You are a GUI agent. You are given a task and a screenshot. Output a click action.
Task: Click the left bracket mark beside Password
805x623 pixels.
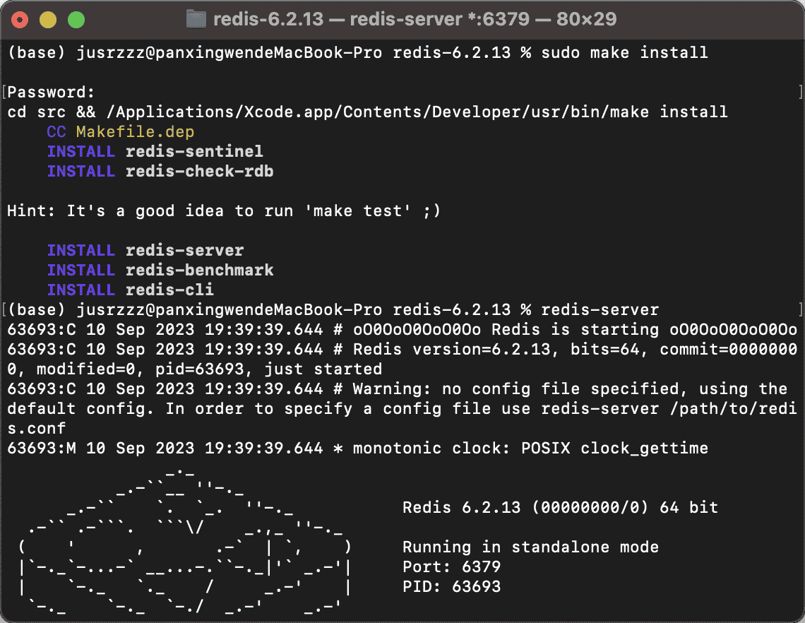[4, 92]
